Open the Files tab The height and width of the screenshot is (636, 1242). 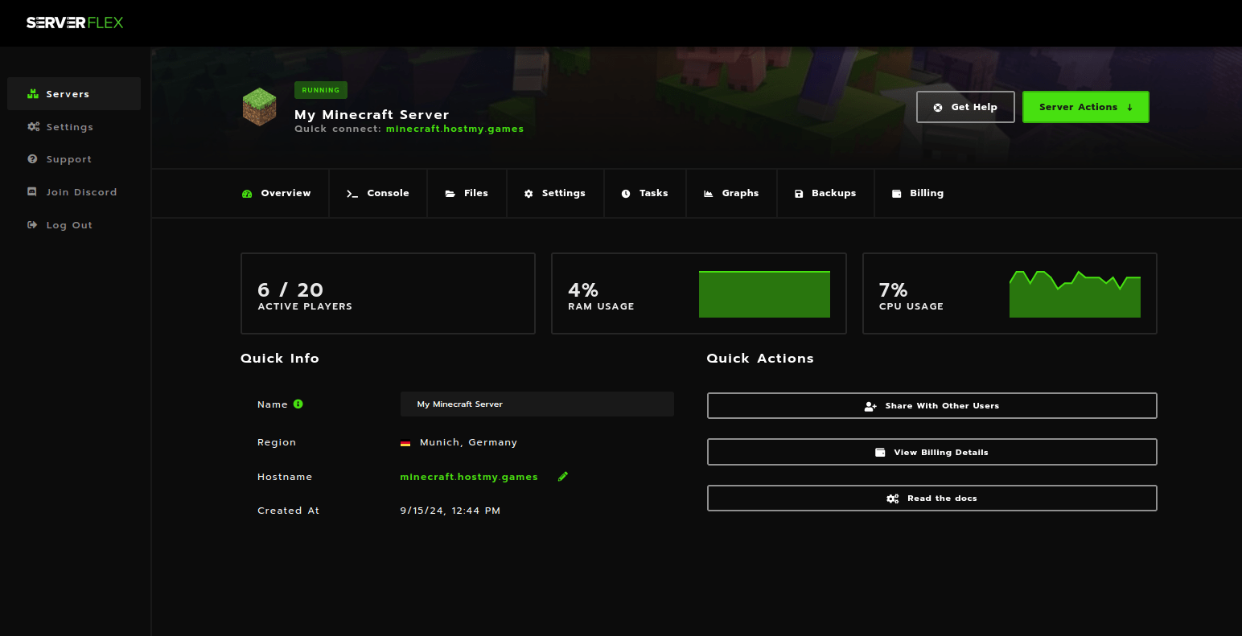pos(467,193)
